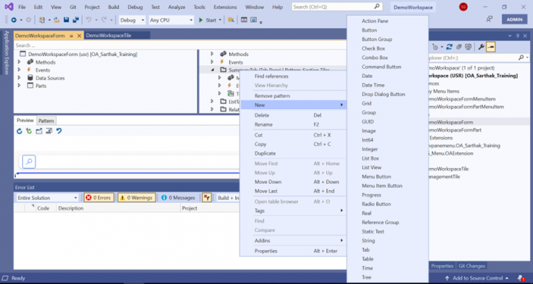This screenshot has height=284, width=533.
Task: Choose Properties from context menu
Action: tap(266, 251)
